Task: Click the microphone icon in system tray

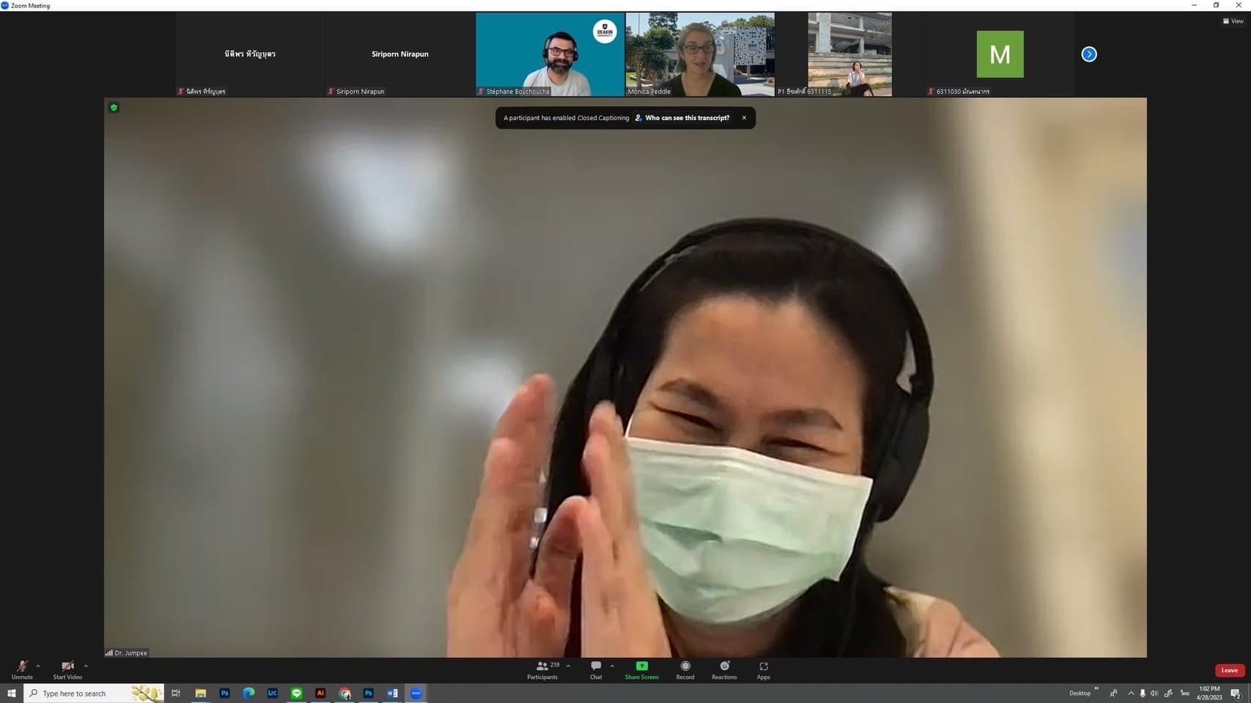Action: [x=1143, y=693]
